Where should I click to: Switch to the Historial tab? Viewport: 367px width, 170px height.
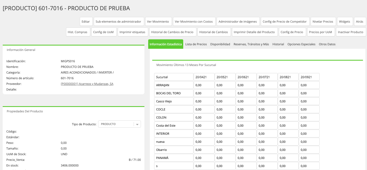point(278,44)
